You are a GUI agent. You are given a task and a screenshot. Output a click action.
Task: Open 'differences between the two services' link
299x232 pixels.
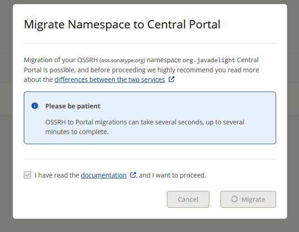[x=110, y=80]
